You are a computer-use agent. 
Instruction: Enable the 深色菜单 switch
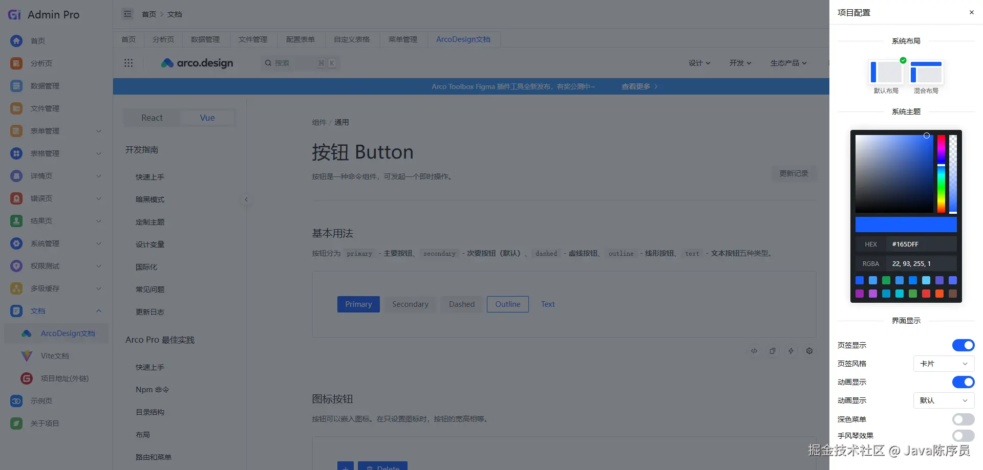pyautogui.click(x=963, y=419)
